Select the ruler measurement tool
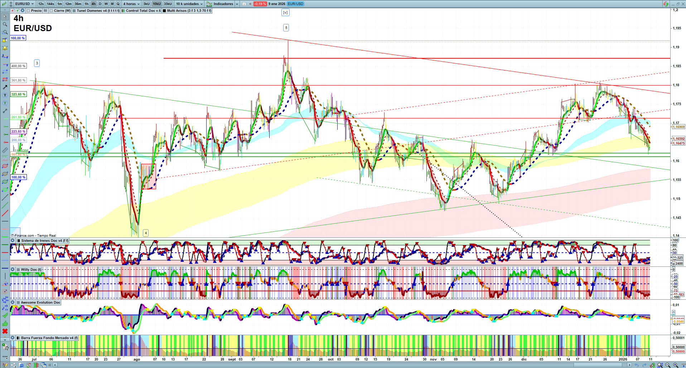 click(x=5, y=150)
